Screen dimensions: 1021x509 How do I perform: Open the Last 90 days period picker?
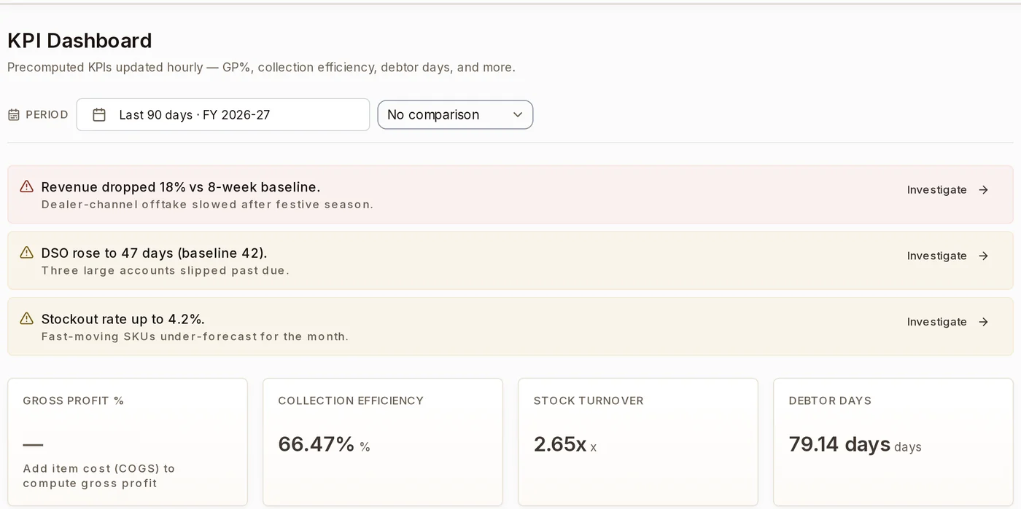point(223,115)
